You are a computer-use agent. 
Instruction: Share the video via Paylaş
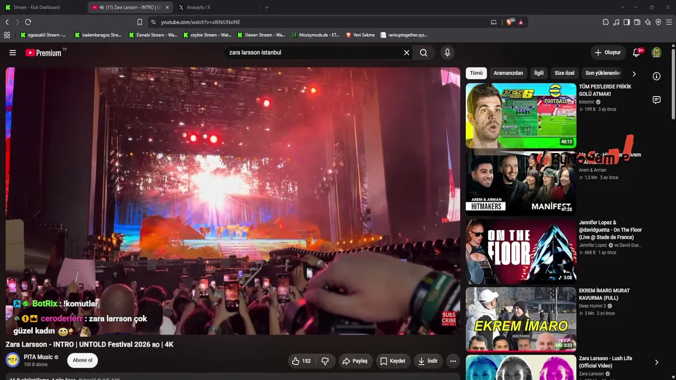(355, 361)
